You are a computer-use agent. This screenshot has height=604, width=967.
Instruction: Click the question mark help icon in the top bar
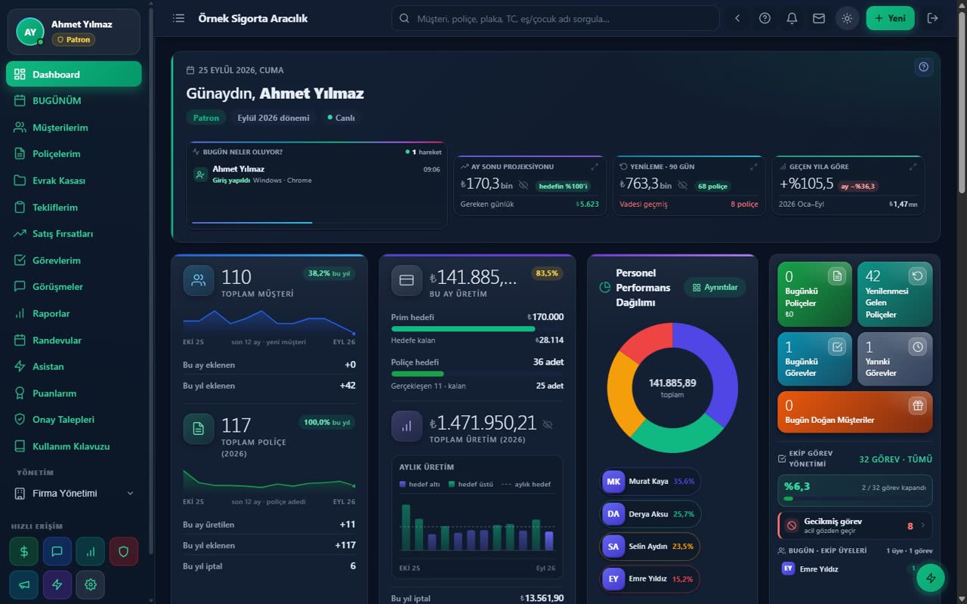point(765,18)
